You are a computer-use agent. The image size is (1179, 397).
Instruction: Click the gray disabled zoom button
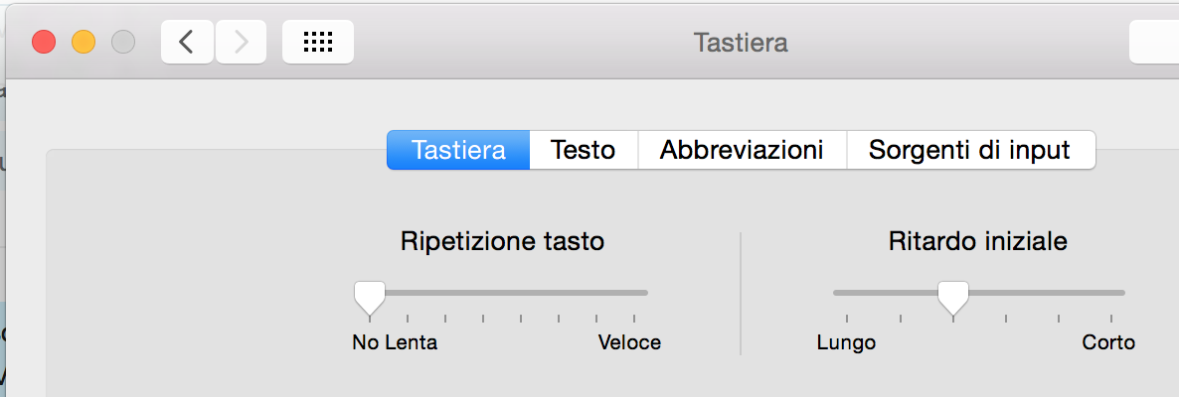pos(123,42)
